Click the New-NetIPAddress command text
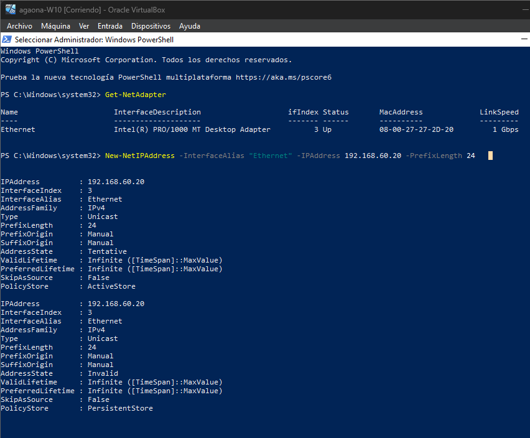This screenshot has height=438, width=530. pos(140,156)
